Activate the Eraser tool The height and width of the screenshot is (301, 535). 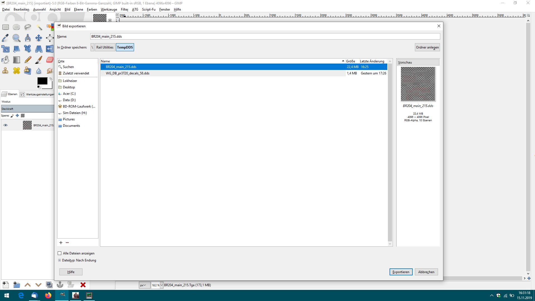[x=50, y=60]
